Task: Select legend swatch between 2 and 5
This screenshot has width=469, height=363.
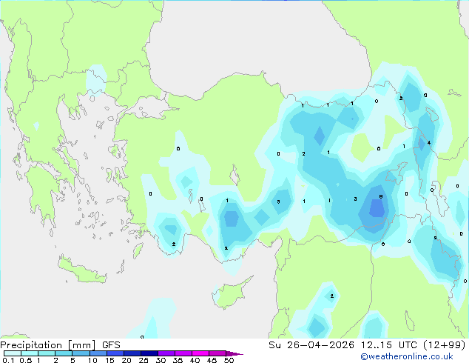Action: tap(64, 353)
